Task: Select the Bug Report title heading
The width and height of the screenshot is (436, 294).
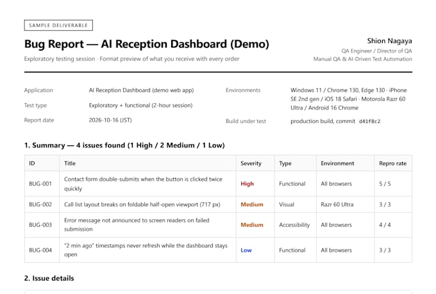Action: point(147,44)
